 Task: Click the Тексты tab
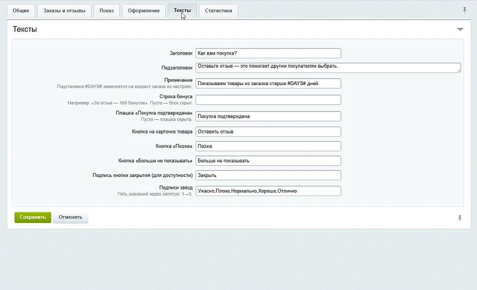coord(182,10)
